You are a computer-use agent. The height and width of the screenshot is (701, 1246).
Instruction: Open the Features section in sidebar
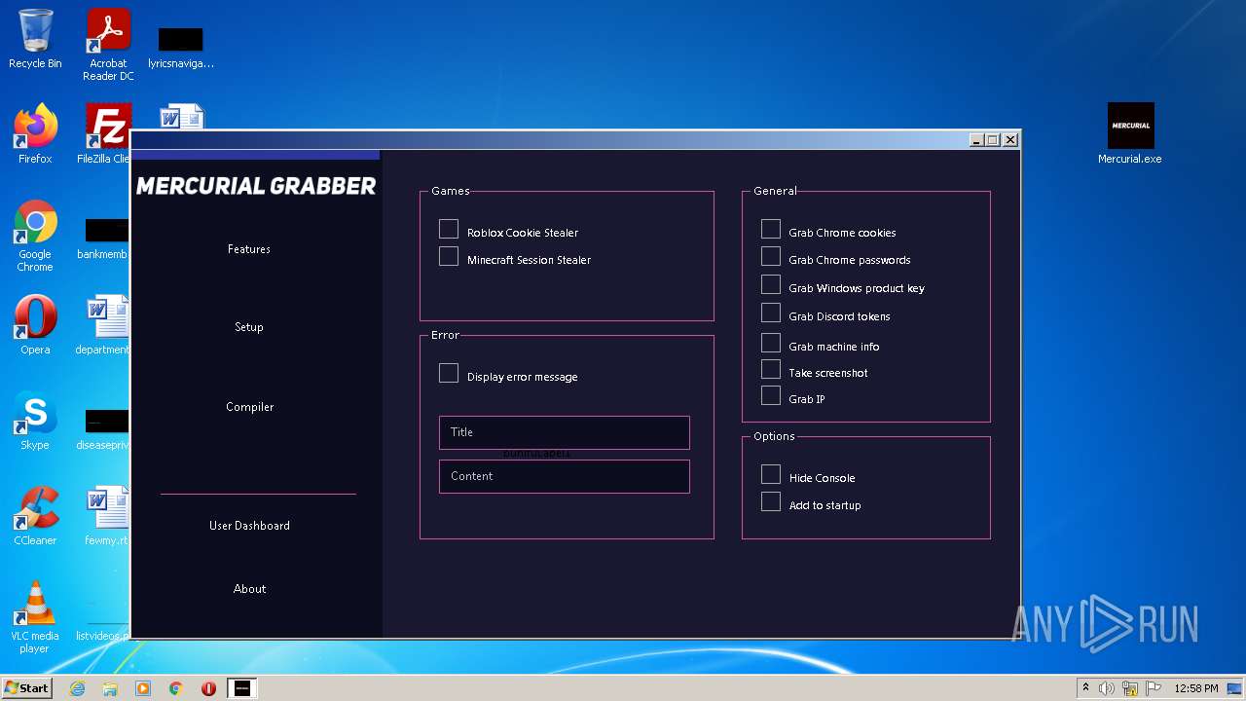click(249, 249)
